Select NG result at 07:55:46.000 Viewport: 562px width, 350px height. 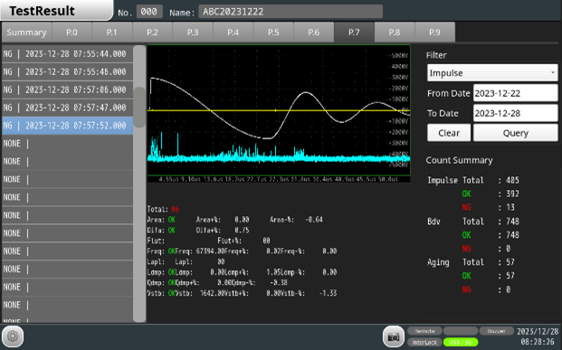67,72
